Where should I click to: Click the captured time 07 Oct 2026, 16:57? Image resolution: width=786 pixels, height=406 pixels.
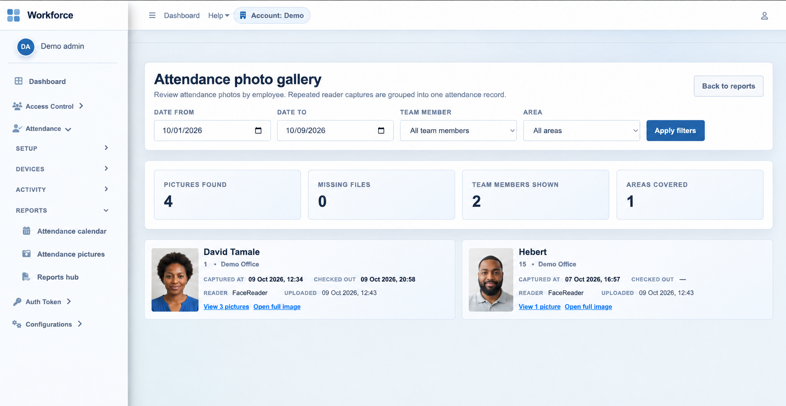[x=593, y=279]
